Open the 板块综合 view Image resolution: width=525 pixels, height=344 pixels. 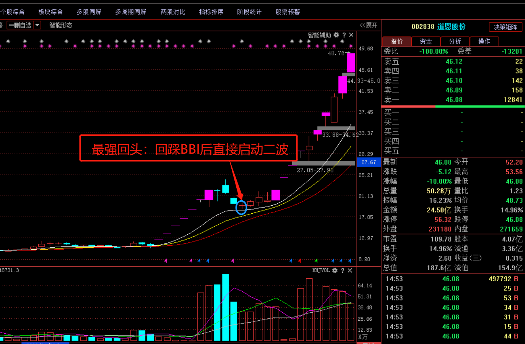50,12
